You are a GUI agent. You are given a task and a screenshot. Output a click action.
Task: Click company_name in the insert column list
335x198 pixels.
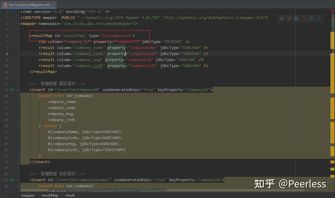[x=62, y=102]
